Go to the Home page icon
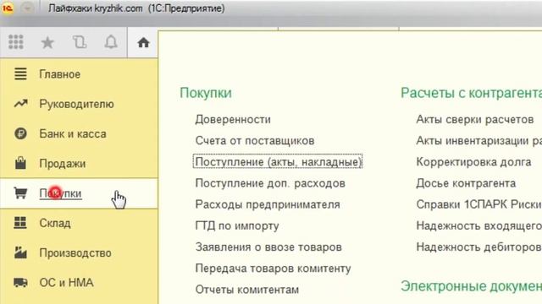The image size is (542, 304). (143, 43)
